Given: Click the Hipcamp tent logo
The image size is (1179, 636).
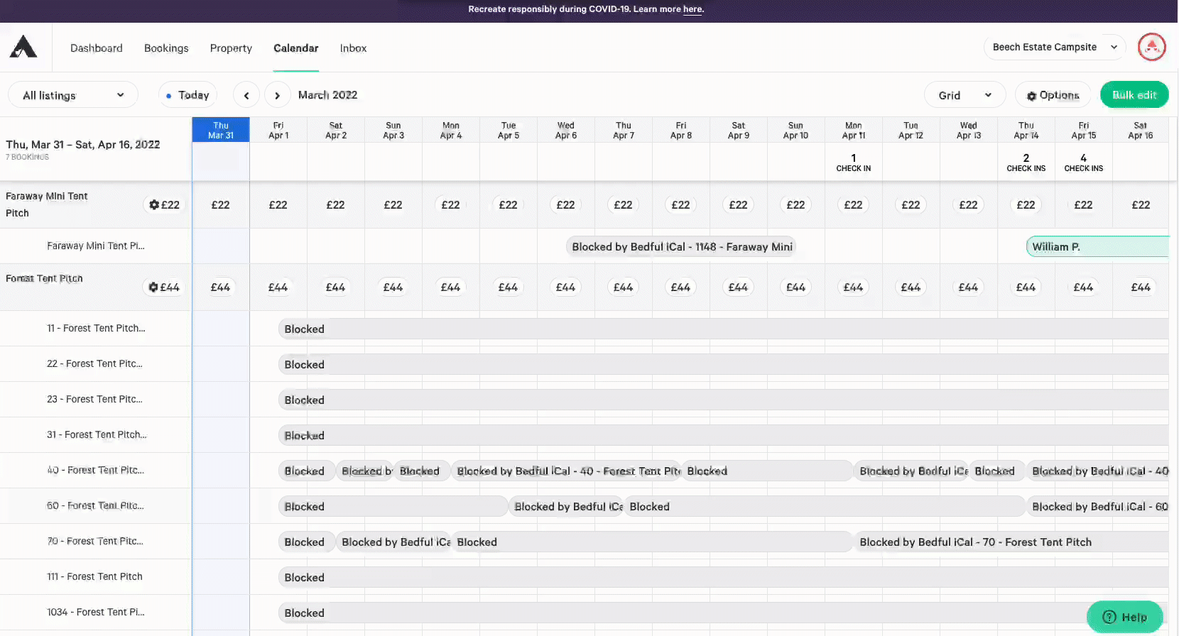Looking at the screenshot, I should [x=23, y=47].
